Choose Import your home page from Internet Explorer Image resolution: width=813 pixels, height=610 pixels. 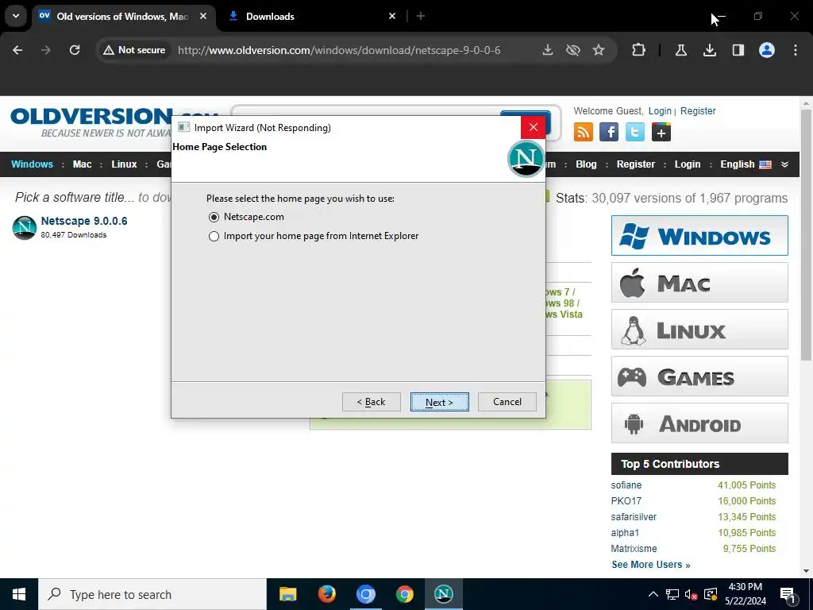click(x=214, y=236)
